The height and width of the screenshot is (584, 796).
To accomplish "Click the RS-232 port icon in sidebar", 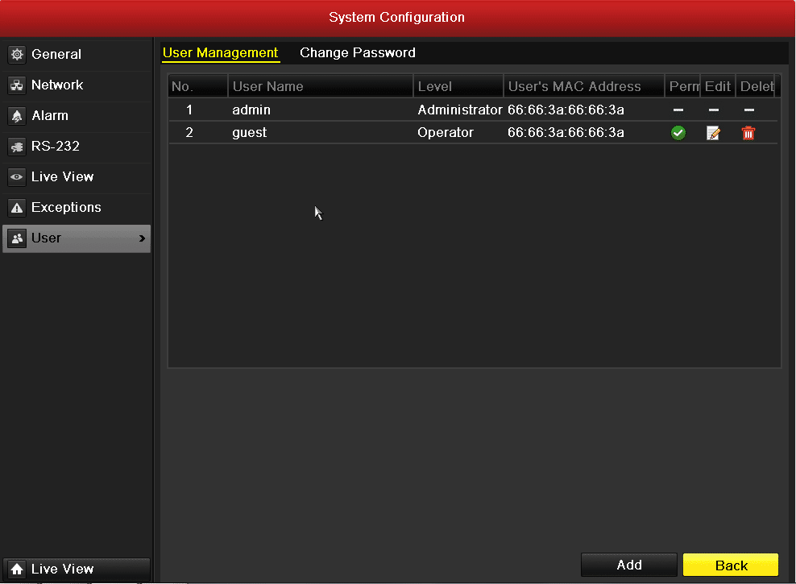I will click(x=17, y=146).
